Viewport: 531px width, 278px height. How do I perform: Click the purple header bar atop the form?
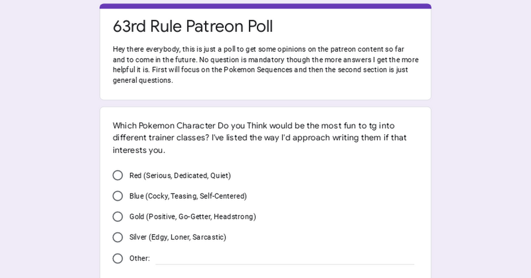pyautogui.click(x=265, y=6)
